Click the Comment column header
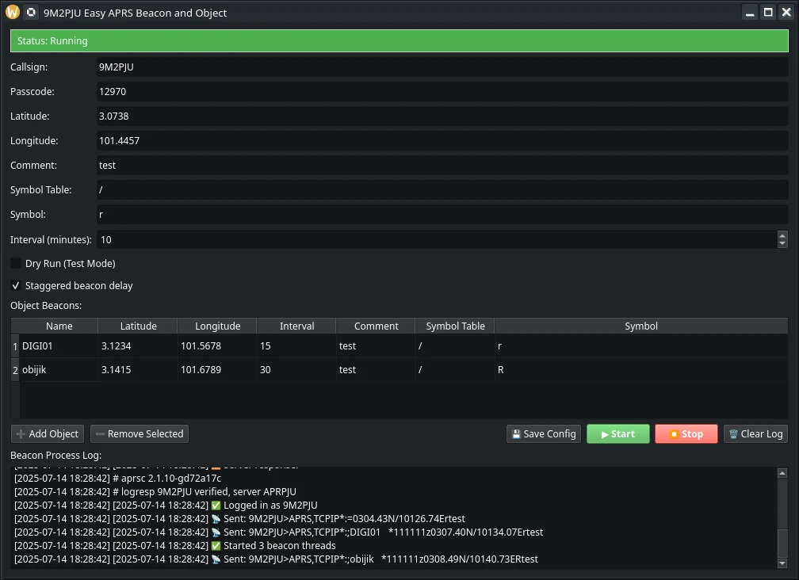The width and height of the screenshot is (799, 580). (376, 326)
